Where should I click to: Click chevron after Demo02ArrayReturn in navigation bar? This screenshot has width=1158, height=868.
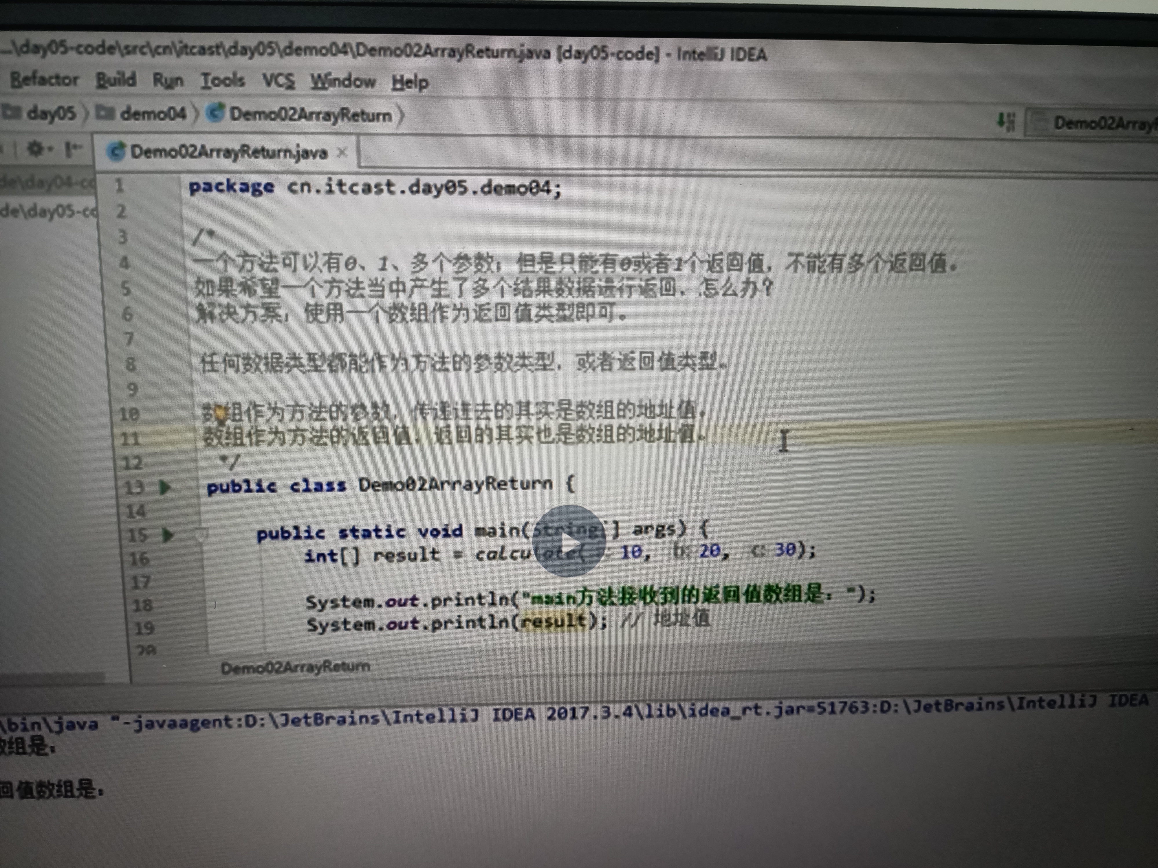(x=401, y=116)
